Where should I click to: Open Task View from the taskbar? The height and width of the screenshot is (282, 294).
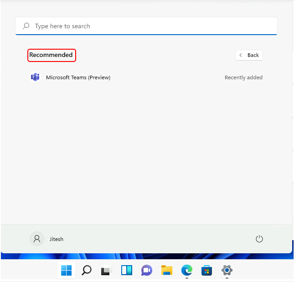[107, 270]
